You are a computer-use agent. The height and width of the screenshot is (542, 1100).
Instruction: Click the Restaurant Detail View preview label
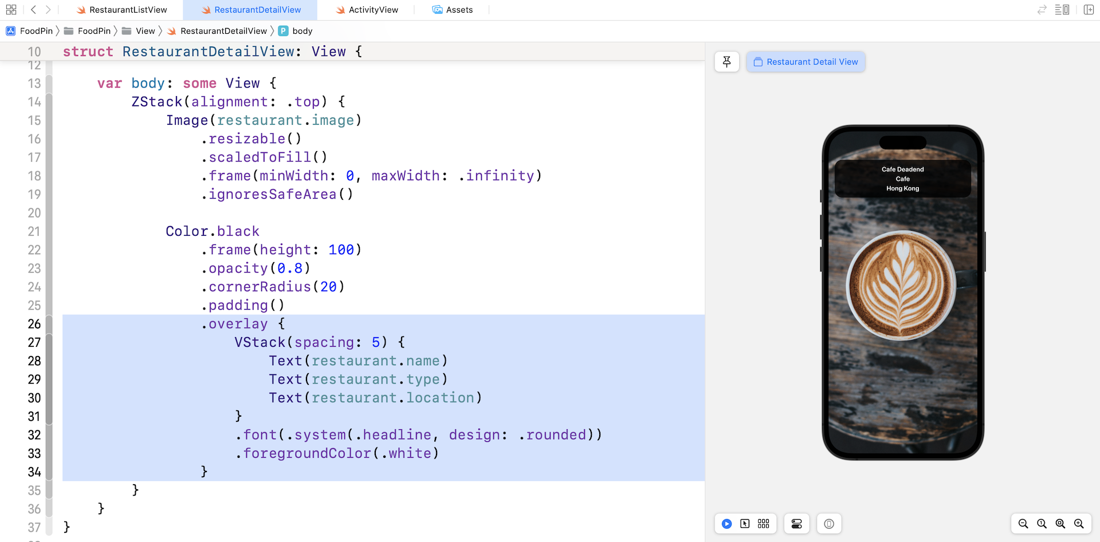coord(806,61)
